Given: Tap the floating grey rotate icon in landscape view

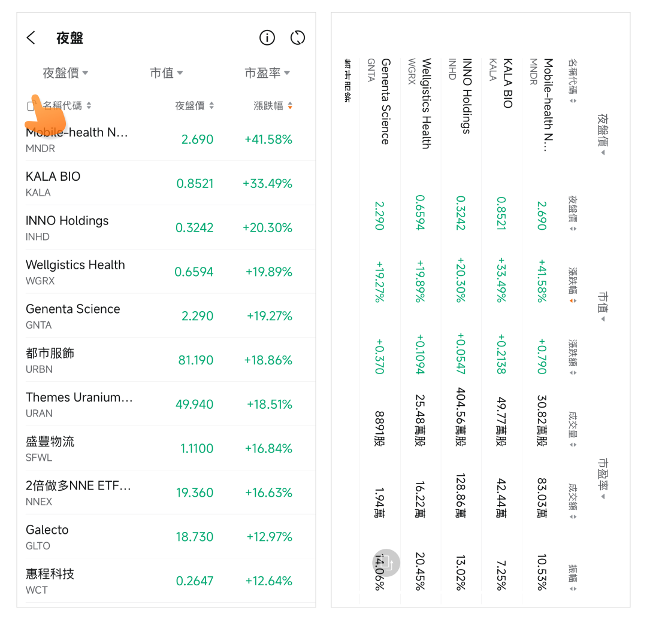Looking at the screenshot, I should coord(386,563).
